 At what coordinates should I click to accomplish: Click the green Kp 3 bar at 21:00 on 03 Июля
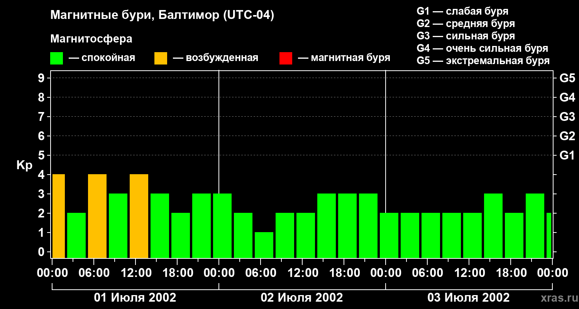click(x=535, y=226)
